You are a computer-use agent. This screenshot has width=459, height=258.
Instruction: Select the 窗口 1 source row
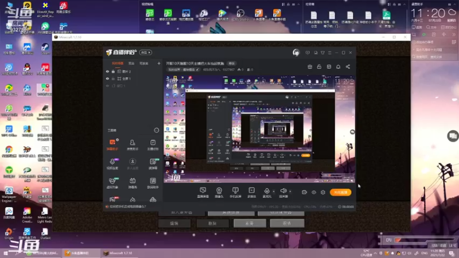coord(133,85)
